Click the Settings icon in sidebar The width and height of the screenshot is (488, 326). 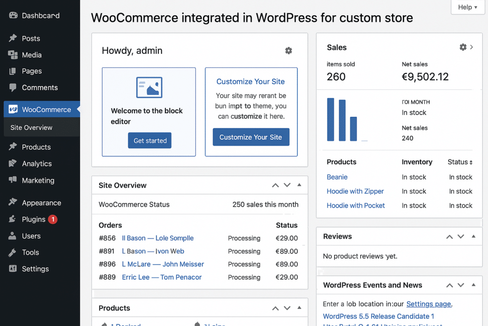[13, 268]
